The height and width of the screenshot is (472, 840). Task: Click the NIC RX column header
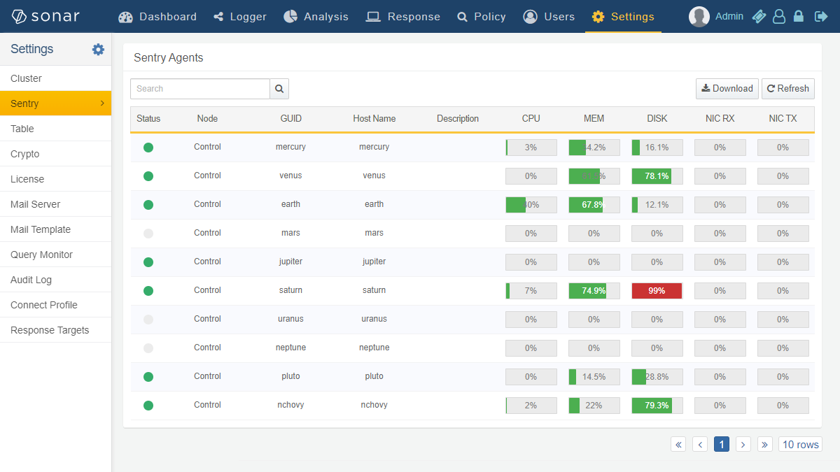point(720,119)
